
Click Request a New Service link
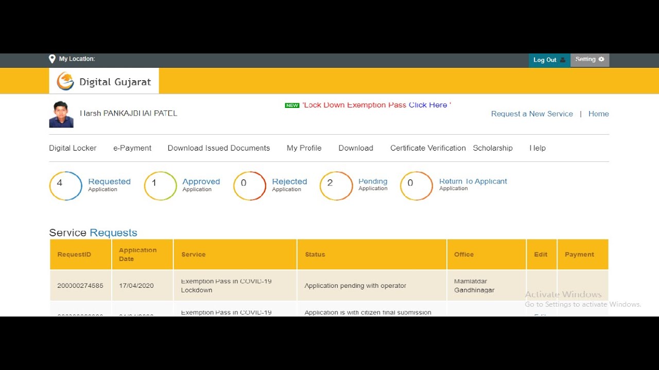pos(532,114)
